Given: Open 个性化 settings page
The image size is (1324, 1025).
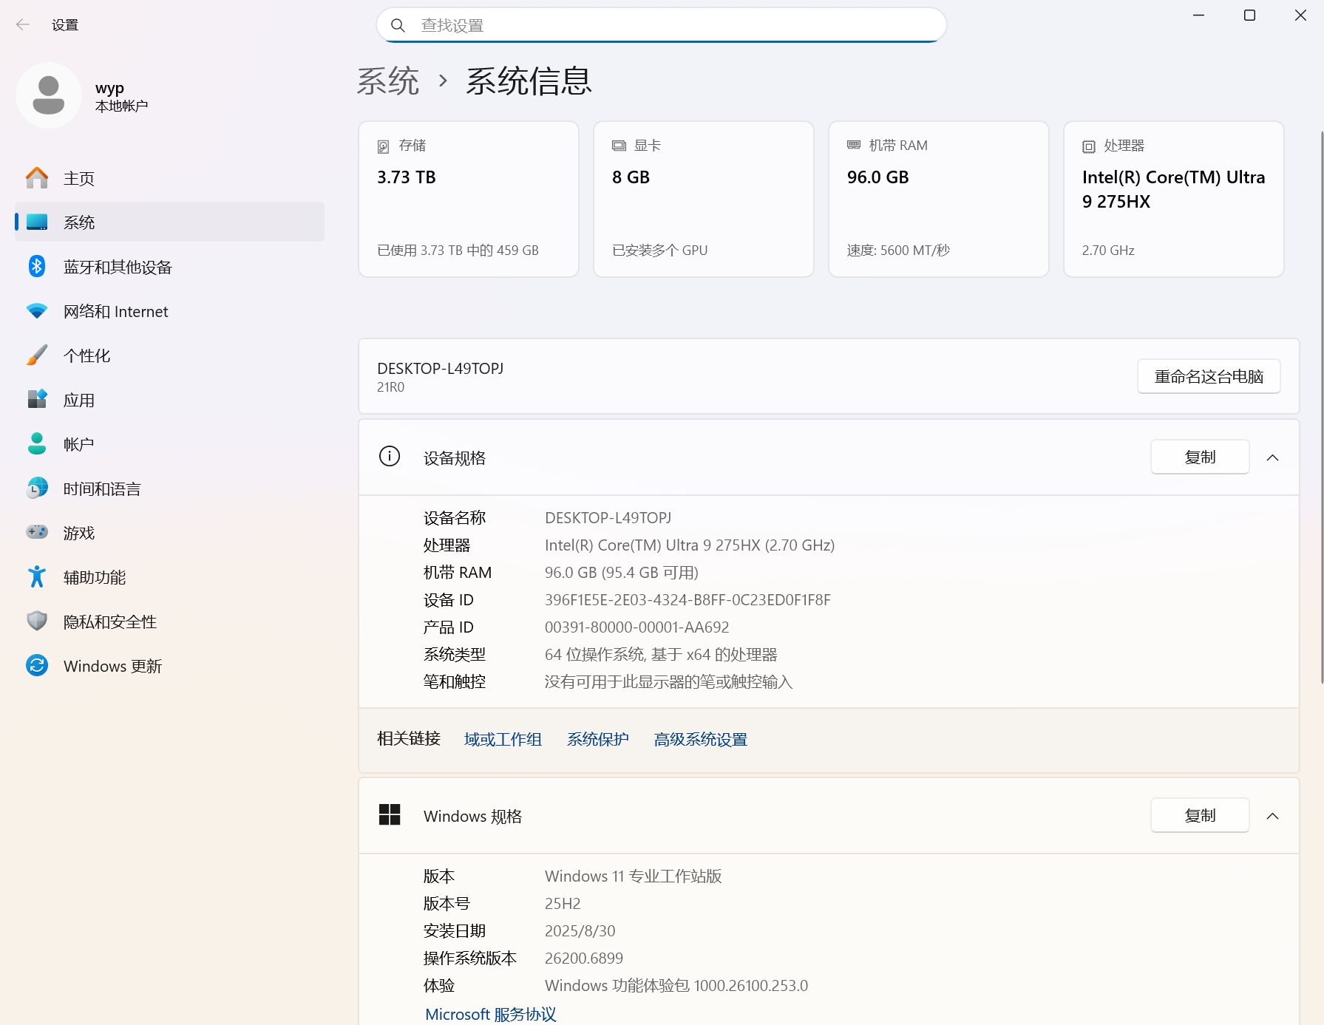Looking at the screenshot, I should pyautogui.click(x=169, y=355).
